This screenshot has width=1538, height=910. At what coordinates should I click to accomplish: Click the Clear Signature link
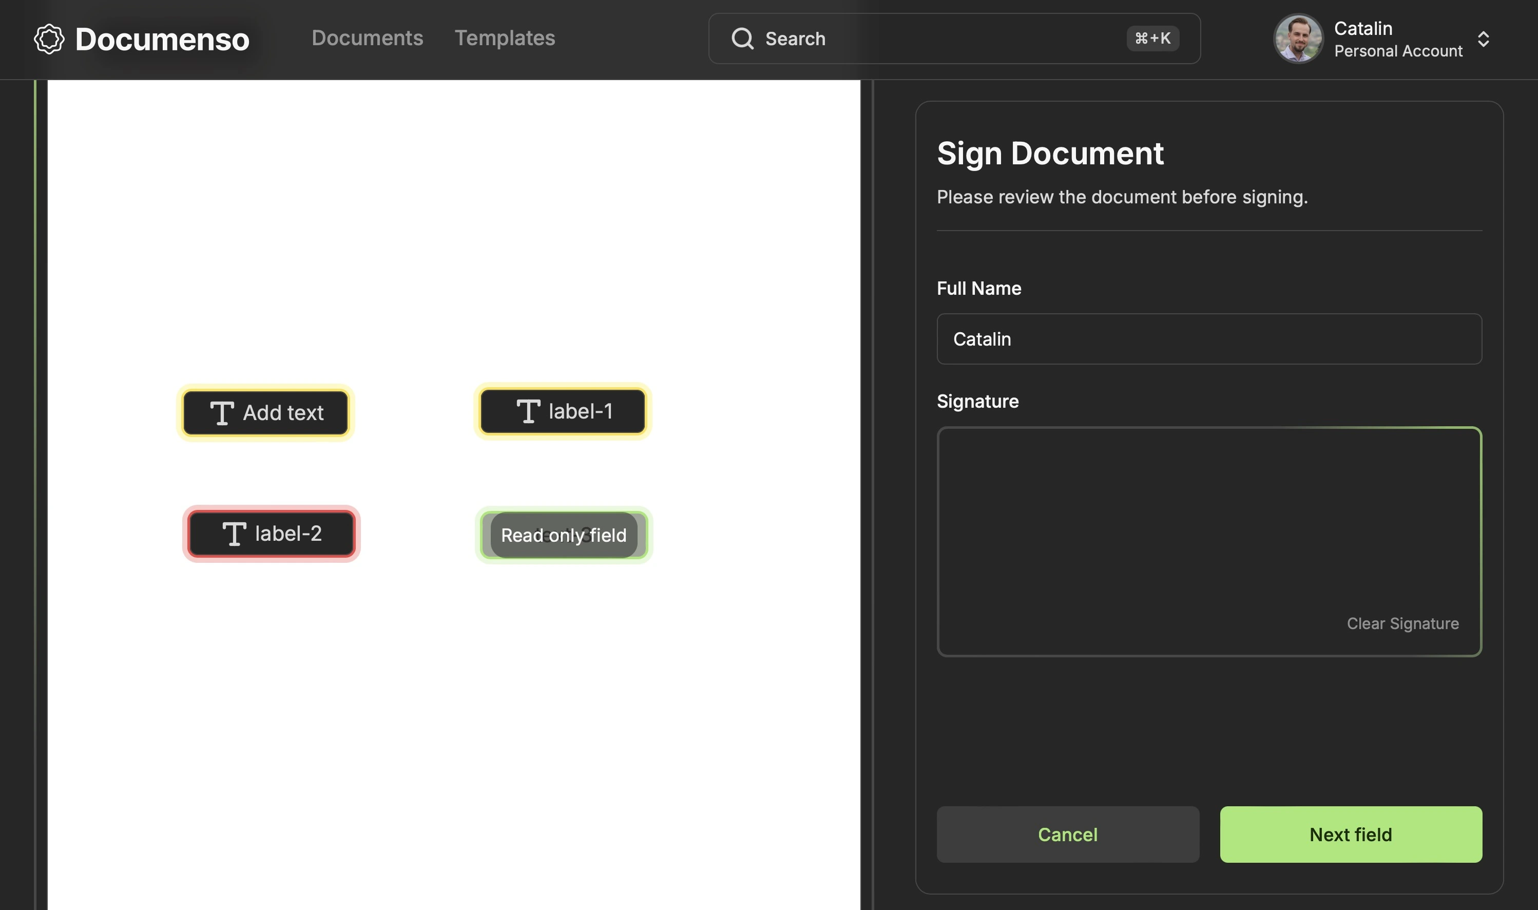1402,623
